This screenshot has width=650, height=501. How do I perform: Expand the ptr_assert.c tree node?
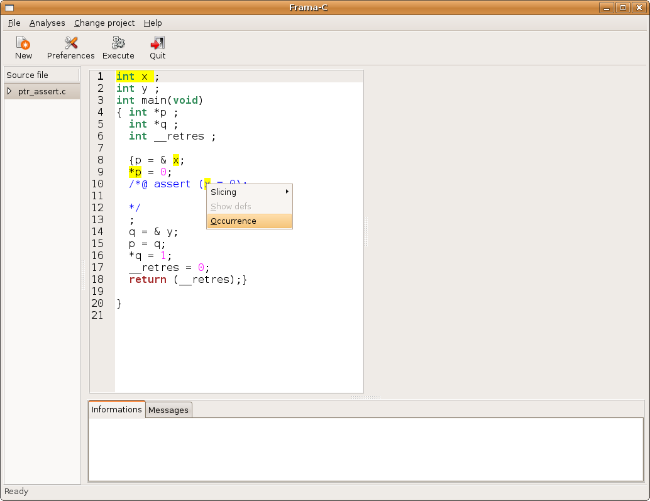click(9, 91)
